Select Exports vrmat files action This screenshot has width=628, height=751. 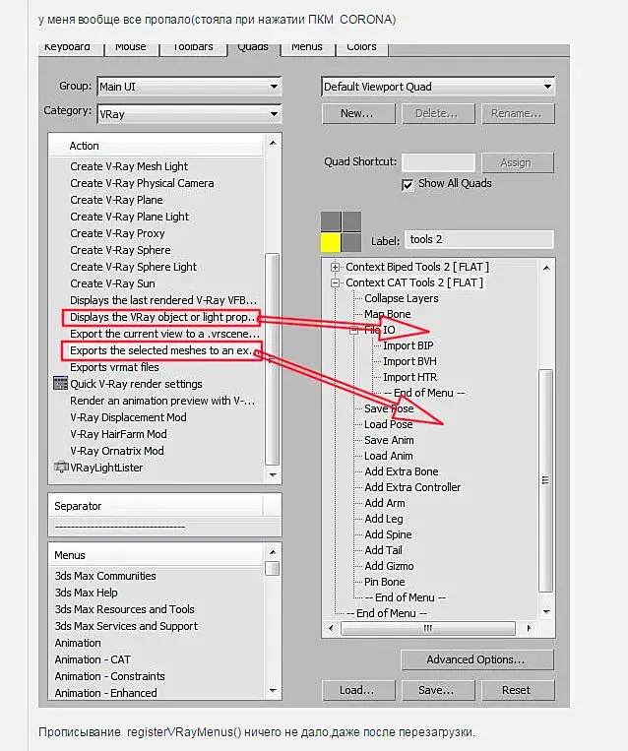point(114,367)
